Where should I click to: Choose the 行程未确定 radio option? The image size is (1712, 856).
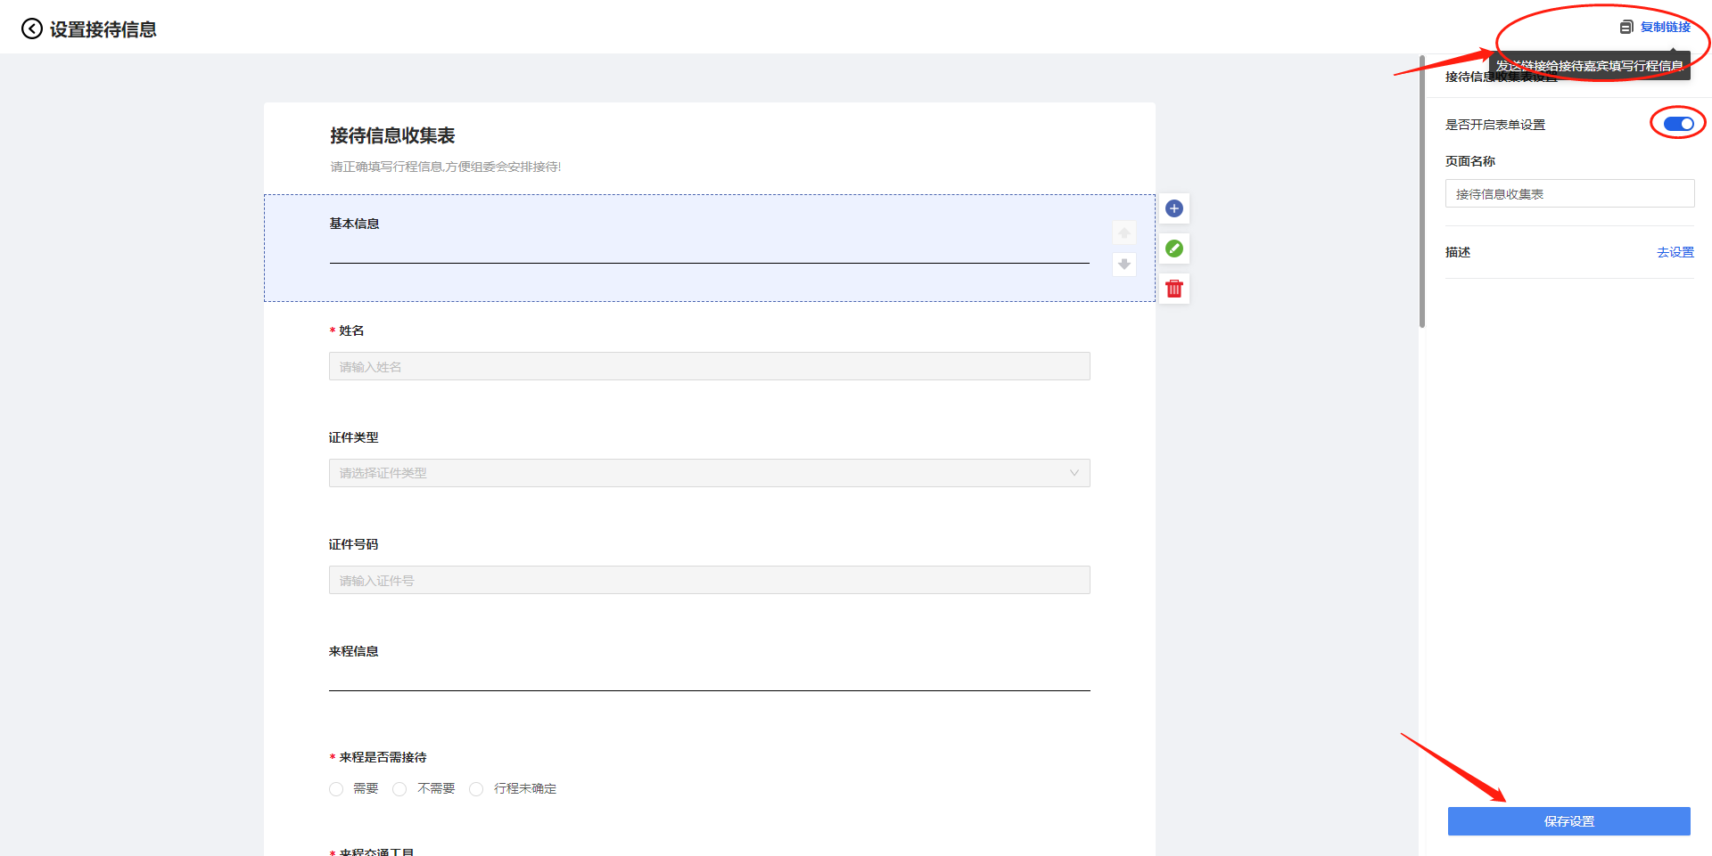[477, 789]
